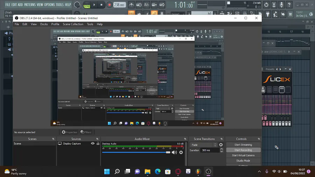The width and height of the screenshot is (315, 177).
Task: Click the Windows Start button
Action: tap(107, 171)
